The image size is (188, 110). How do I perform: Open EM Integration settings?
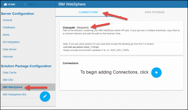pos(11,42)
